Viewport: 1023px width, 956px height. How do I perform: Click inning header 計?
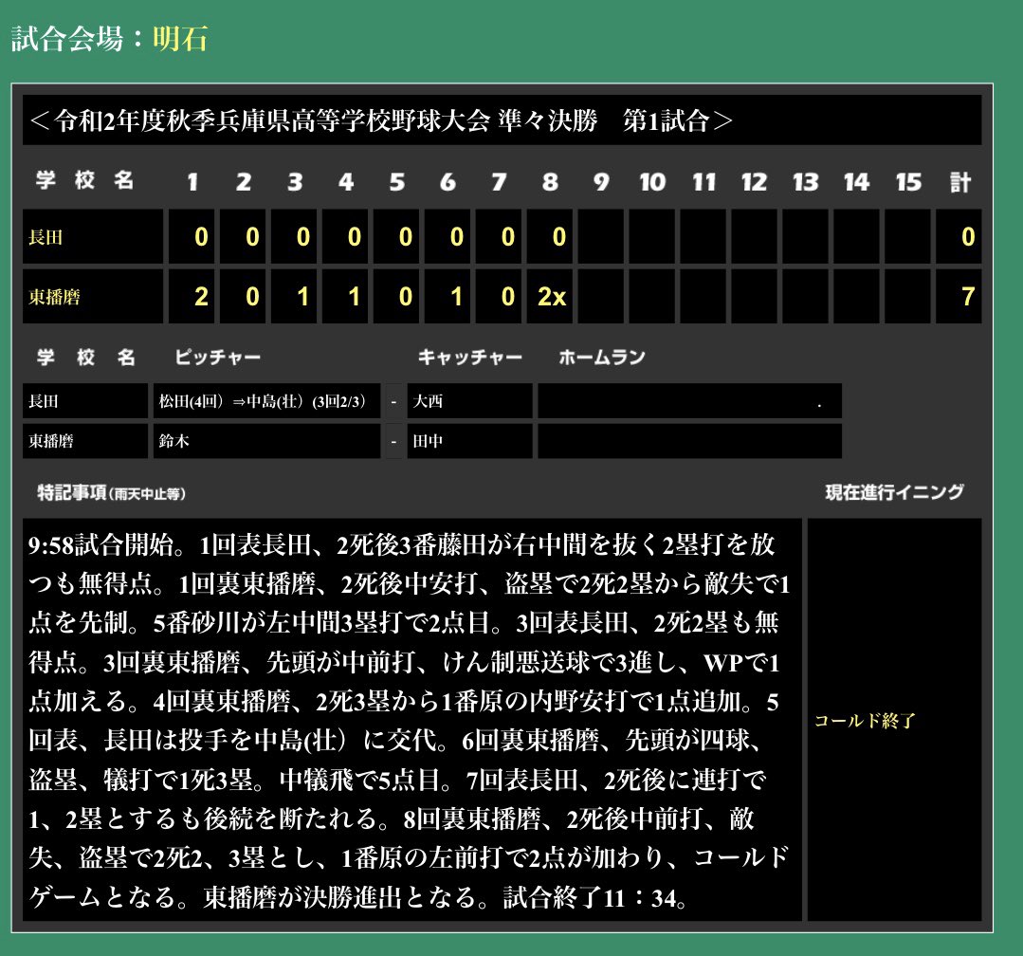point(959,181)
